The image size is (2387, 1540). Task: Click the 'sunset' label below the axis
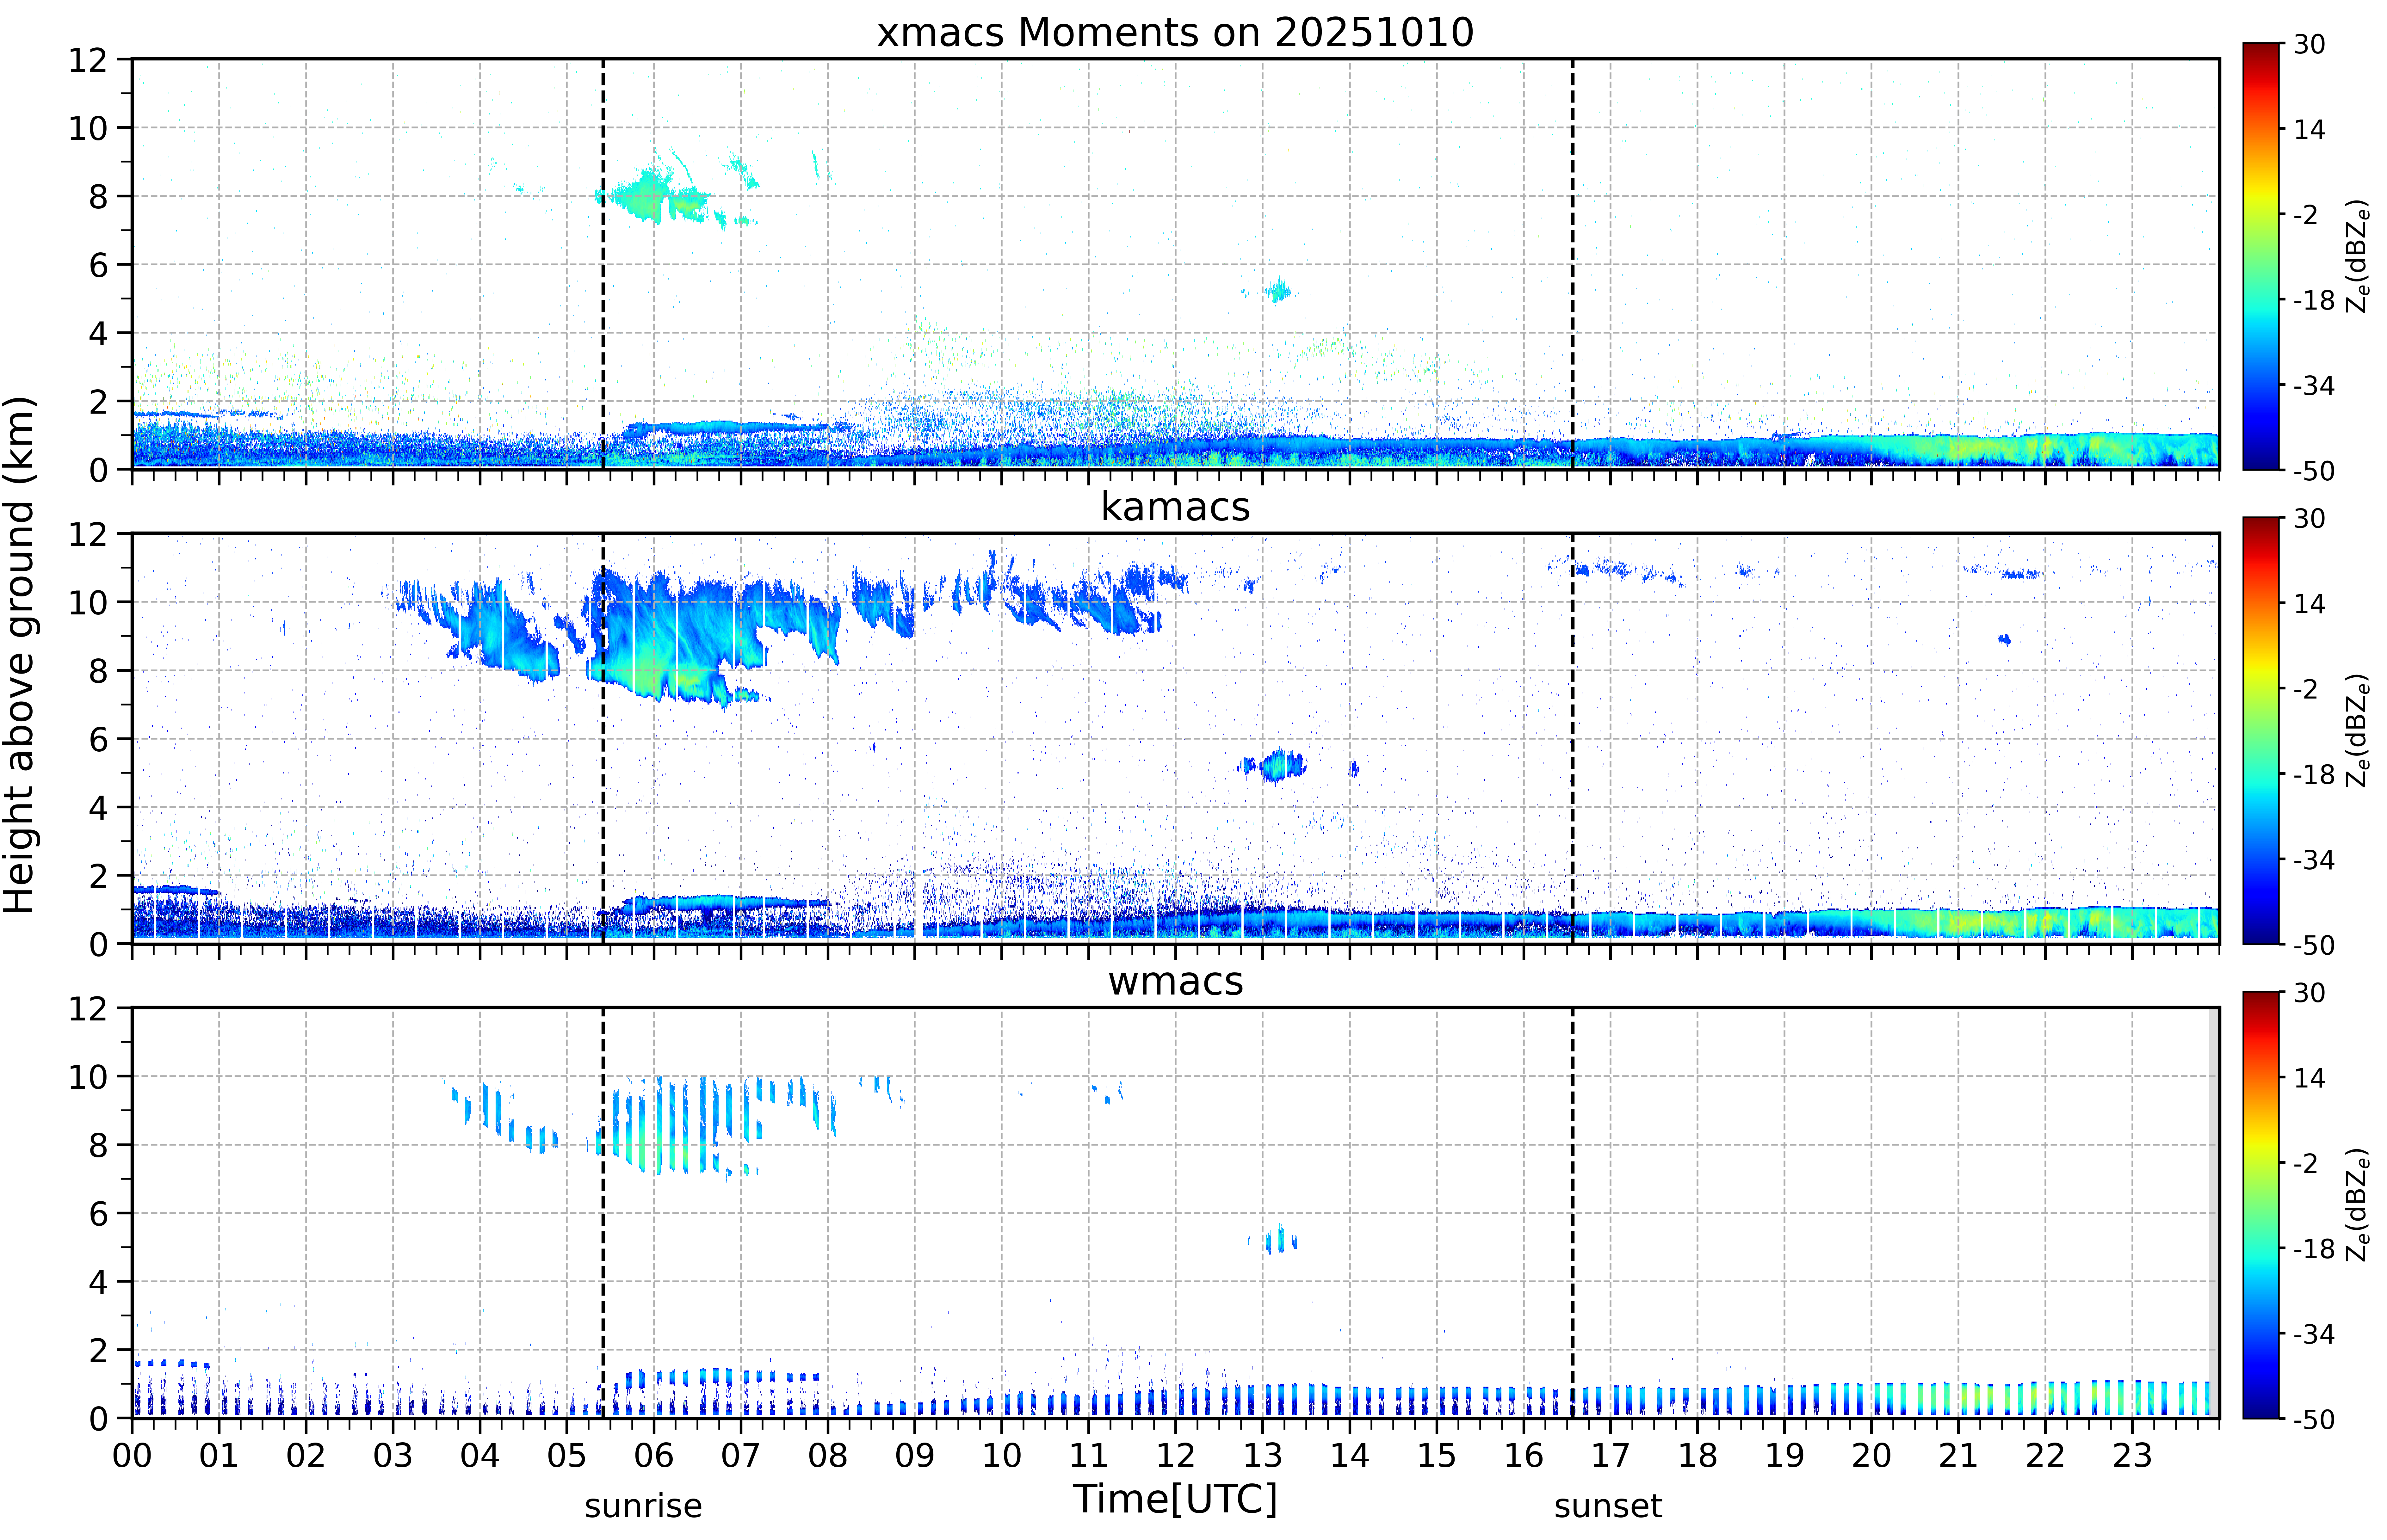pos(1608,1506)
